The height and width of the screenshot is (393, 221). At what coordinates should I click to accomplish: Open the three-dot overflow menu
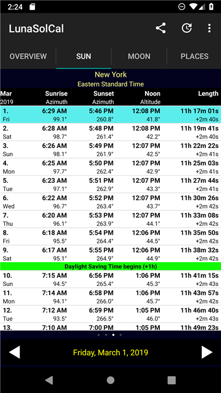(x=210, y=28)
